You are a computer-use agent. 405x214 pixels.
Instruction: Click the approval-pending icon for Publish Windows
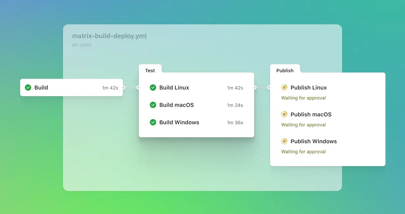pyautogui.click(x=284, y=141)
